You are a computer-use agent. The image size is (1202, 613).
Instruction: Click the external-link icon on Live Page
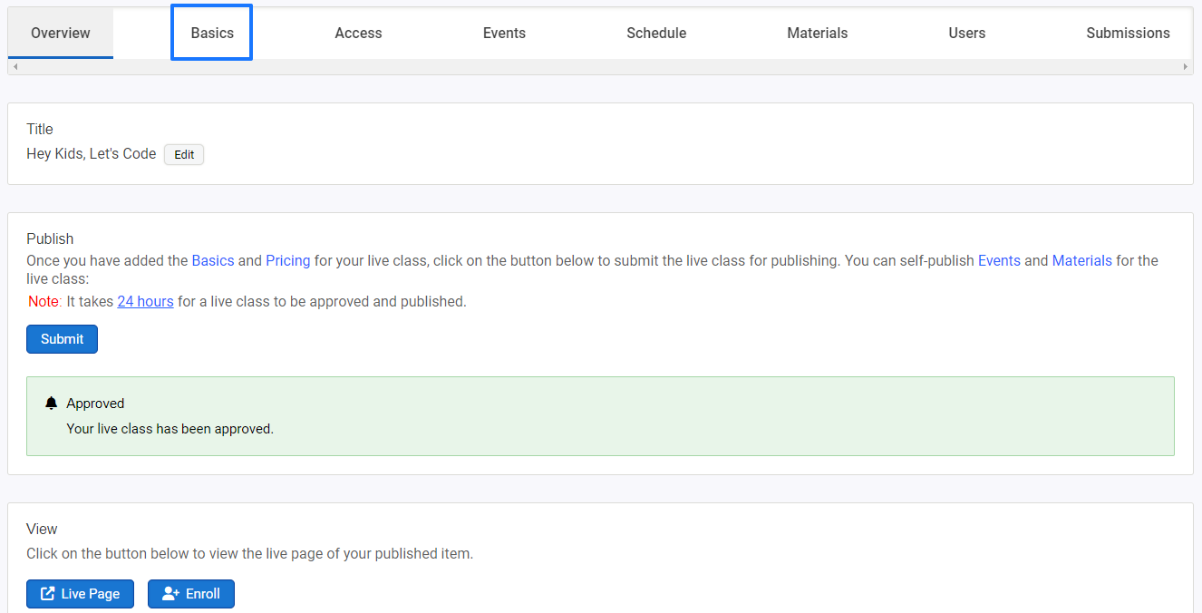(x=48, y=594)
